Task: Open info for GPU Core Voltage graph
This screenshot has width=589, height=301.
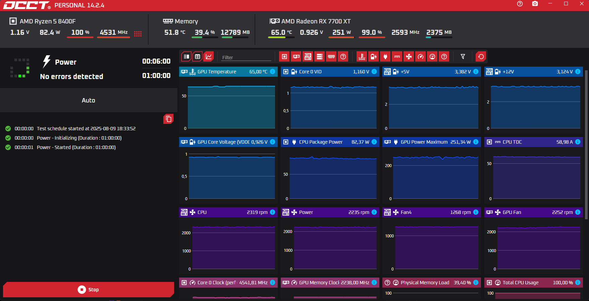Action: pos(272,142)
